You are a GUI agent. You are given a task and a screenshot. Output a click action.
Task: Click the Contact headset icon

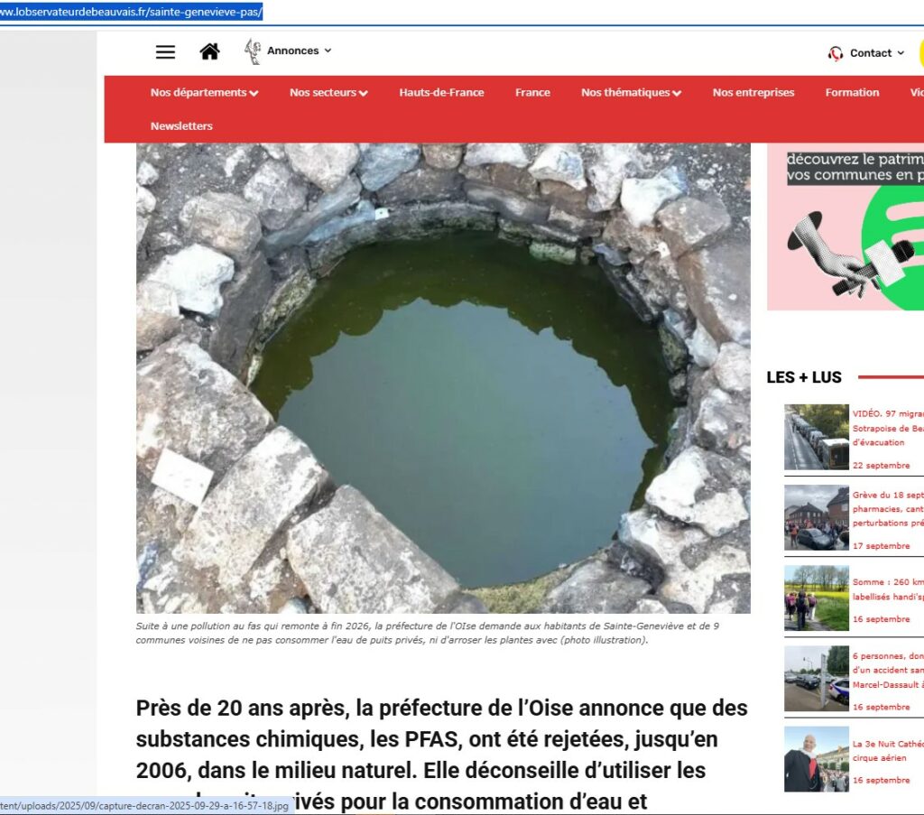(x=836, y=53)
